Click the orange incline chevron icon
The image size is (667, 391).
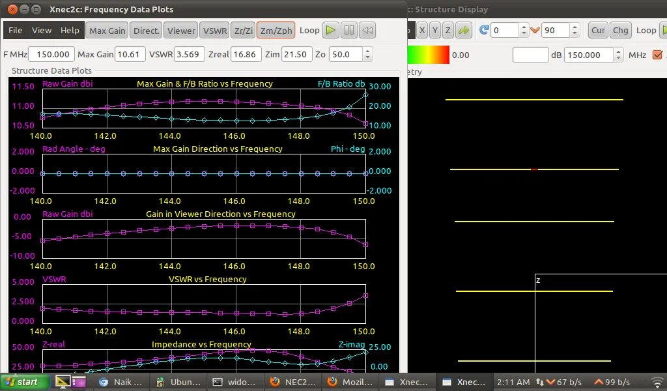(535, 30)
